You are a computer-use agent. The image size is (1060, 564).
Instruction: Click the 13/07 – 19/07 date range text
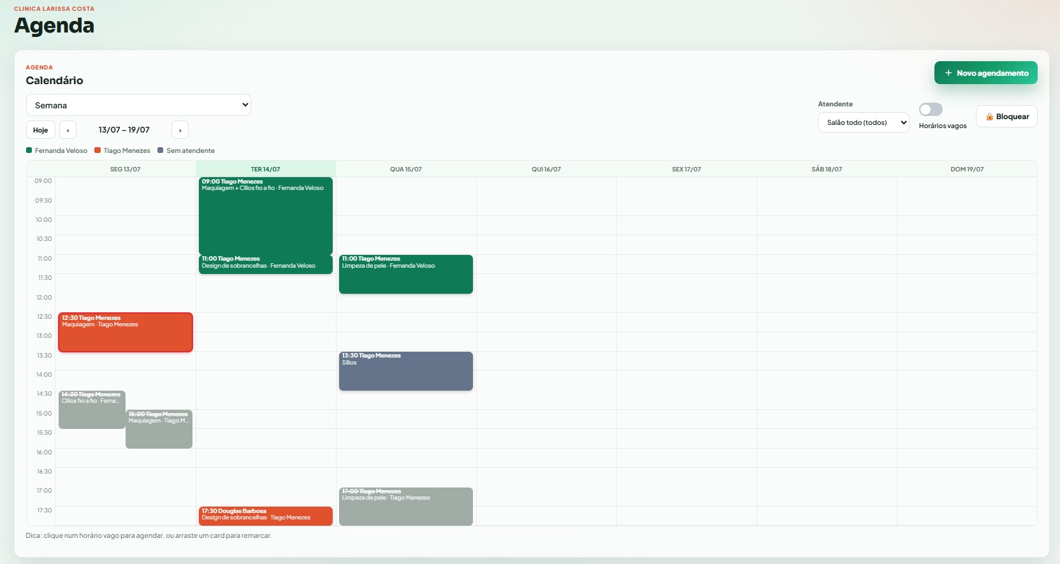[x=124, y=130]
